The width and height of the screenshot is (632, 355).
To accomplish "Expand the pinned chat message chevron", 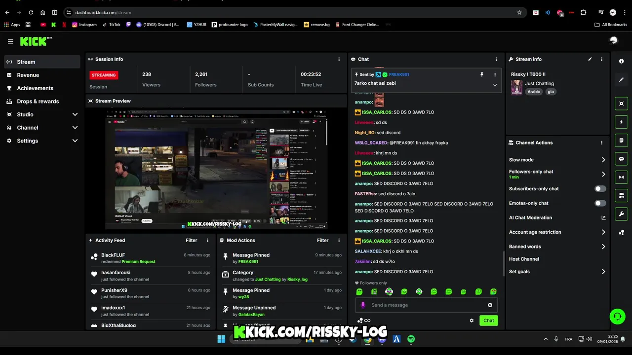I will pos(495,85).
